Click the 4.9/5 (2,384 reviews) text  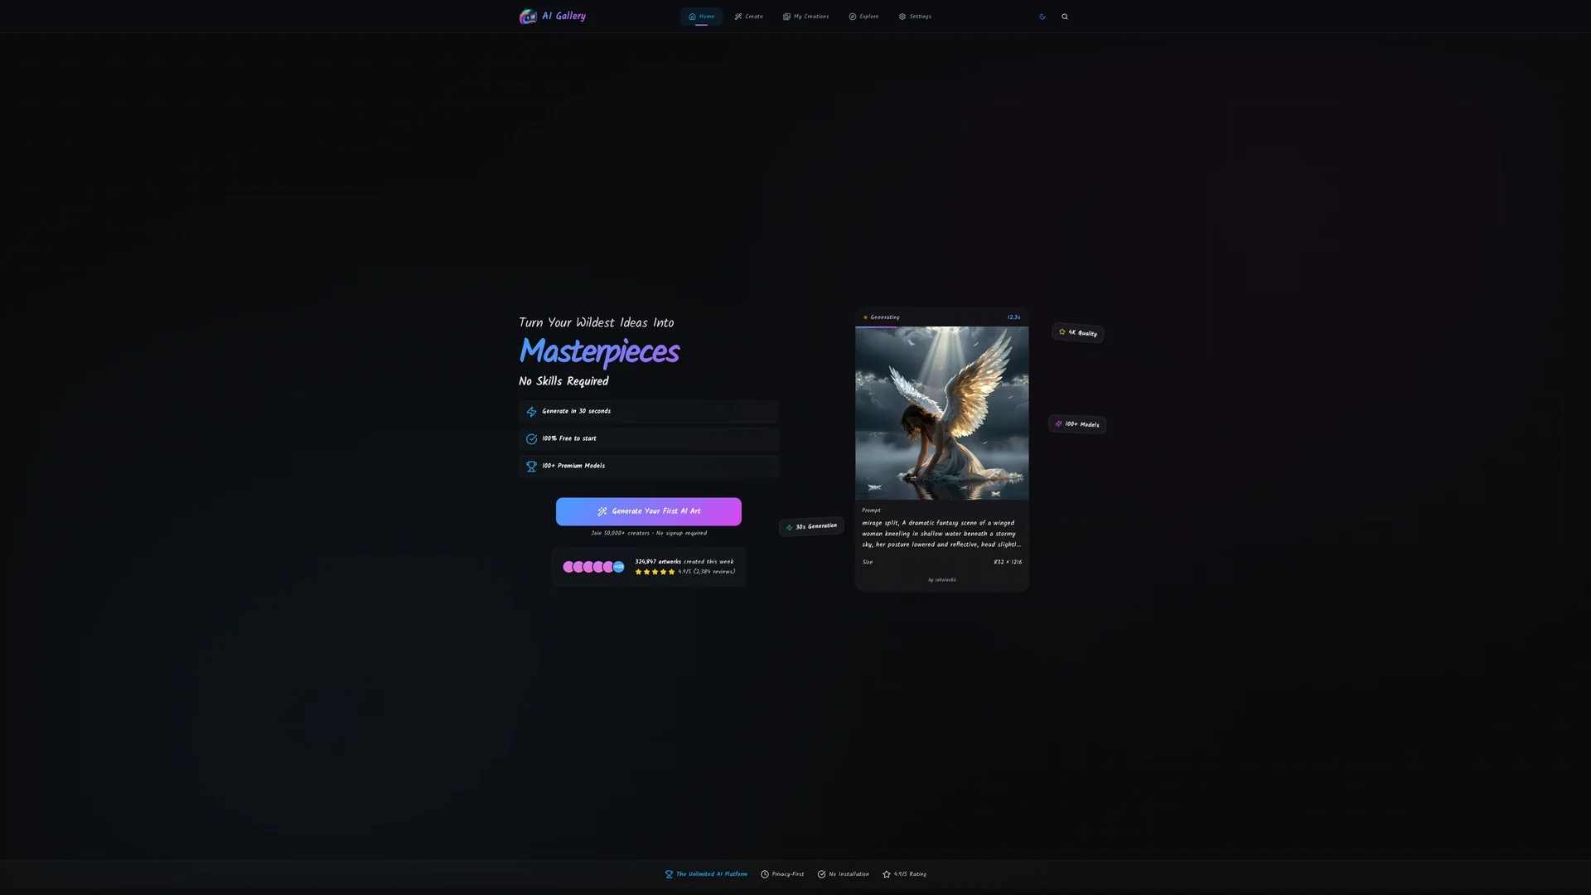(x=706, y=572)
